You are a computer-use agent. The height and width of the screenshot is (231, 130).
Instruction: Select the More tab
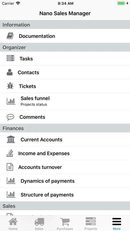click(x=117, y=224)
